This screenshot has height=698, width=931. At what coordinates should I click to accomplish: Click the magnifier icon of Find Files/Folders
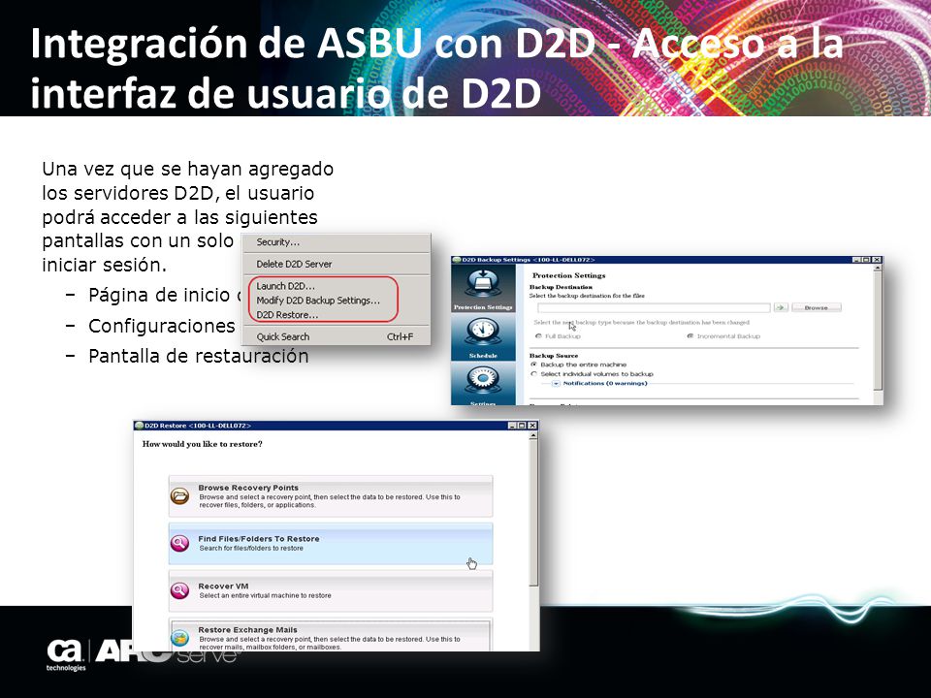(180, 543)
